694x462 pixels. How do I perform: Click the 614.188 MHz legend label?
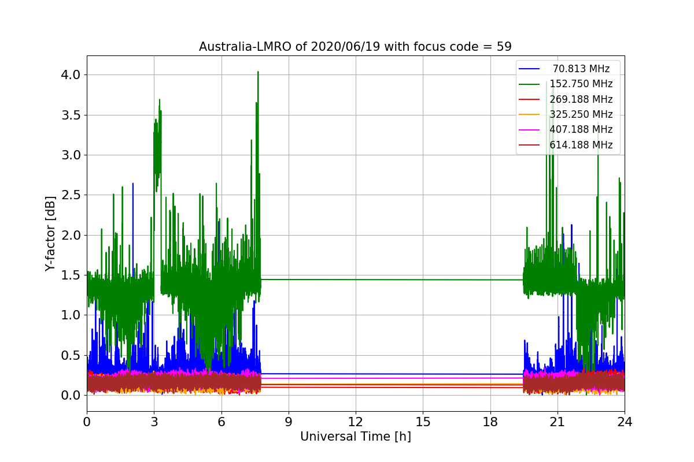[x=581, y=145]
